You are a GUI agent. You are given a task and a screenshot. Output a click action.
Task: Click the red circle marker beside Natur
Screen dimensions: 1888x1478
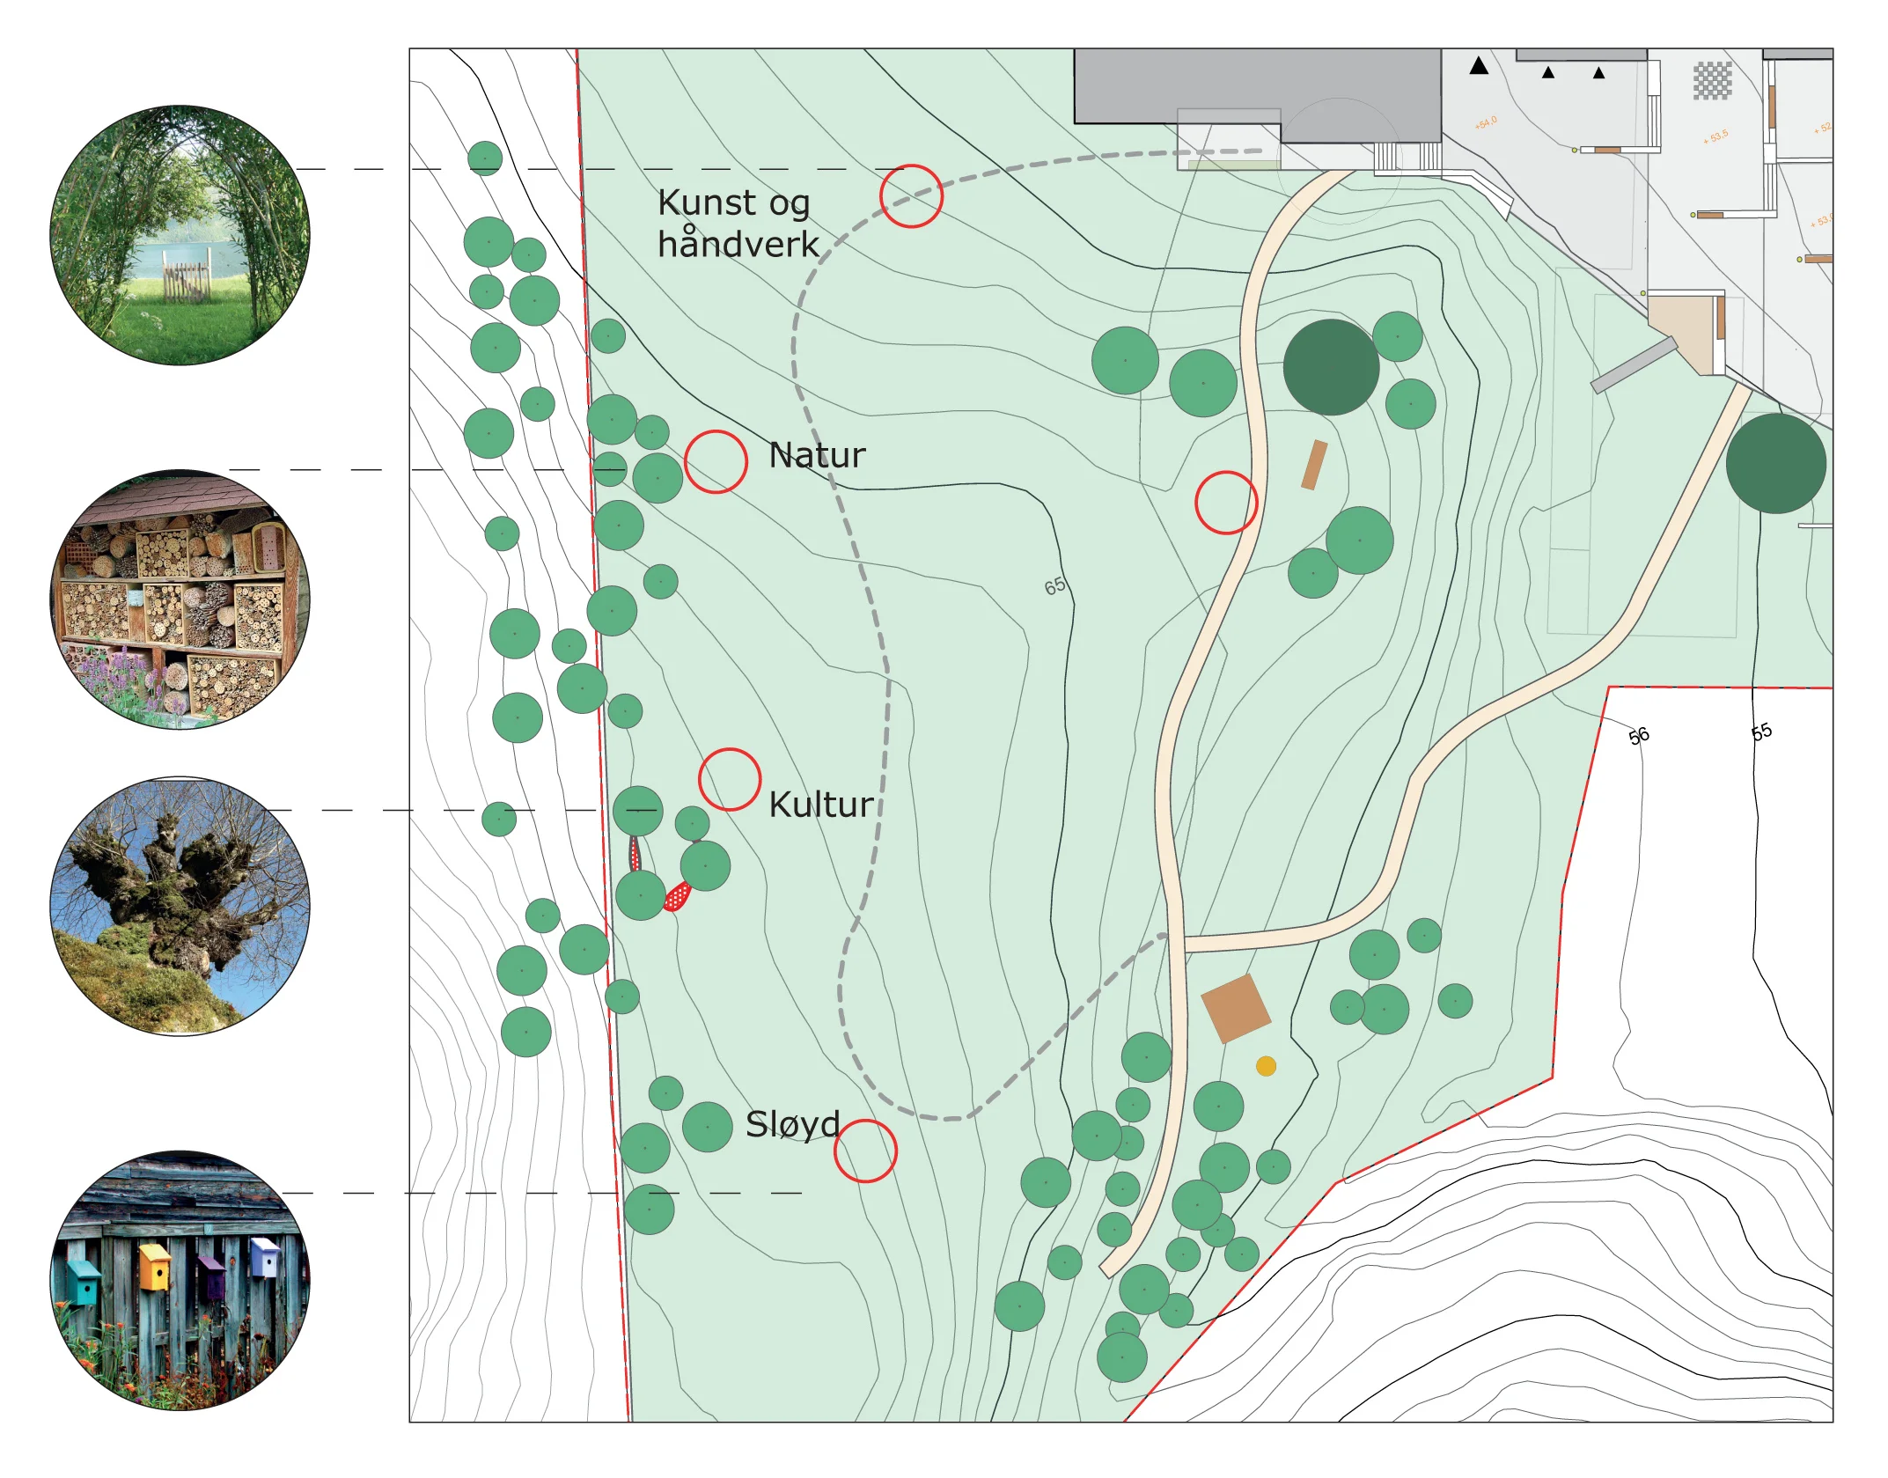tap(716, 461)
